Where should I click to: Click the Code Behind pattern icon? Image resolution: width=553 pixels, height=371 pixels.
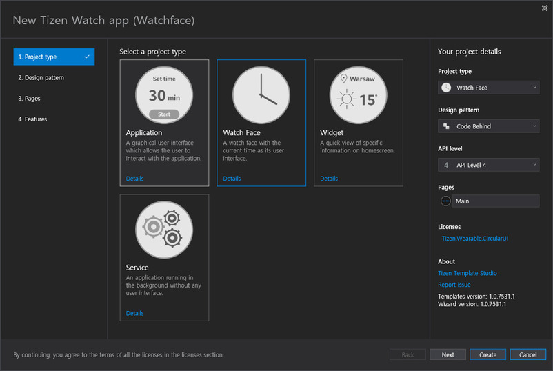tap(446, 126)
